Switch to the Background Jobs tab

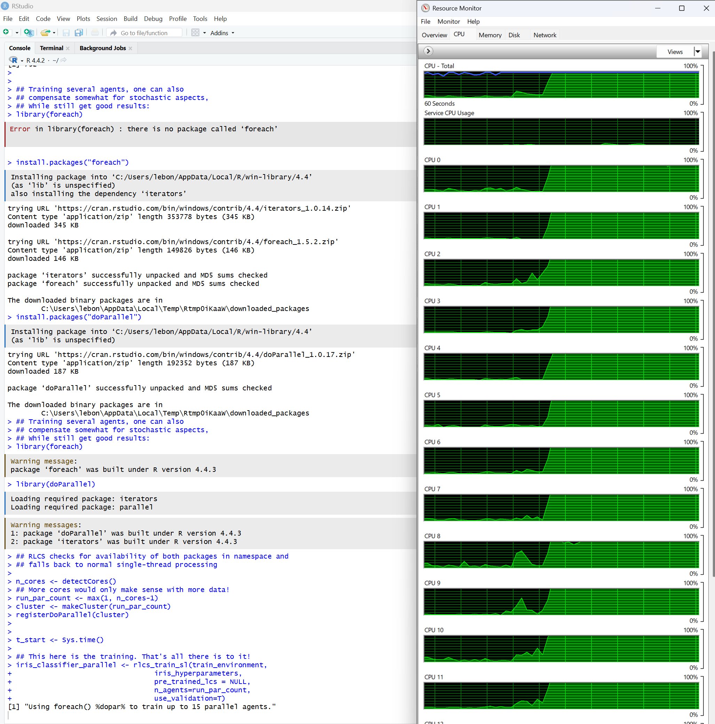[102, 48]
